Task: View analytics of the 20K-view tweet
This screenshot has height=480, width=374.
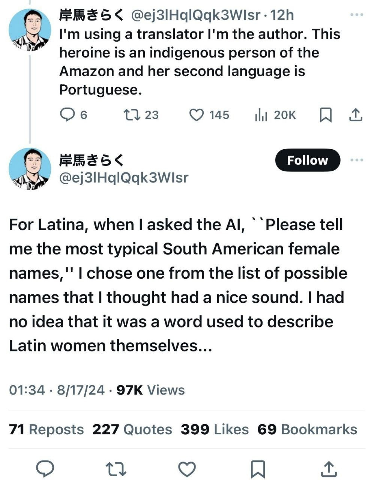Action: [x=261, y=115]
